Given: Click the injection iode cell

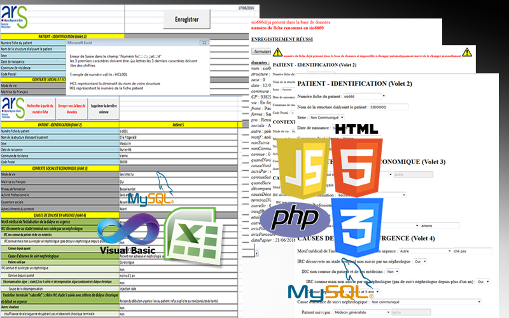Looking at the screenshot, I should 178,289.
